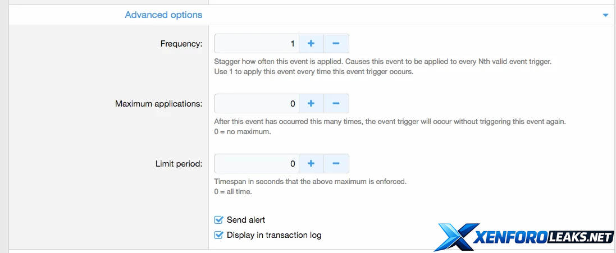Click the Maximum applications label
The width and height of the screenshot is (616, 253).
[158, 104]
